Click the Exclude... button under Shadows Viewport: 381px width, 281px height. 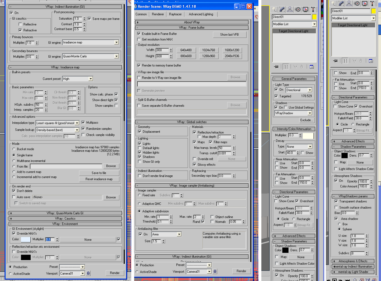click(x=307, y=120)
